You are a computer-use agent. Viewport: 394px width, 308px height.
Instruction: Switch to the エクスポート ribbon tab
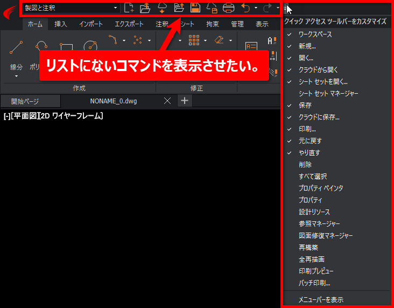(x=129, y=24)
